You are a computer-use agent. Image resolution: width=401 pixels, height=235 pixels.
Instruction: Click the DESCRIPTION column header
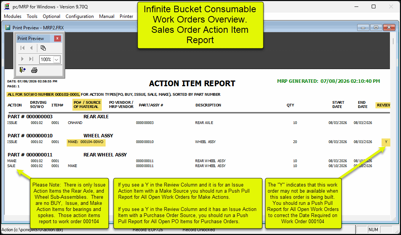coord(208,105)
